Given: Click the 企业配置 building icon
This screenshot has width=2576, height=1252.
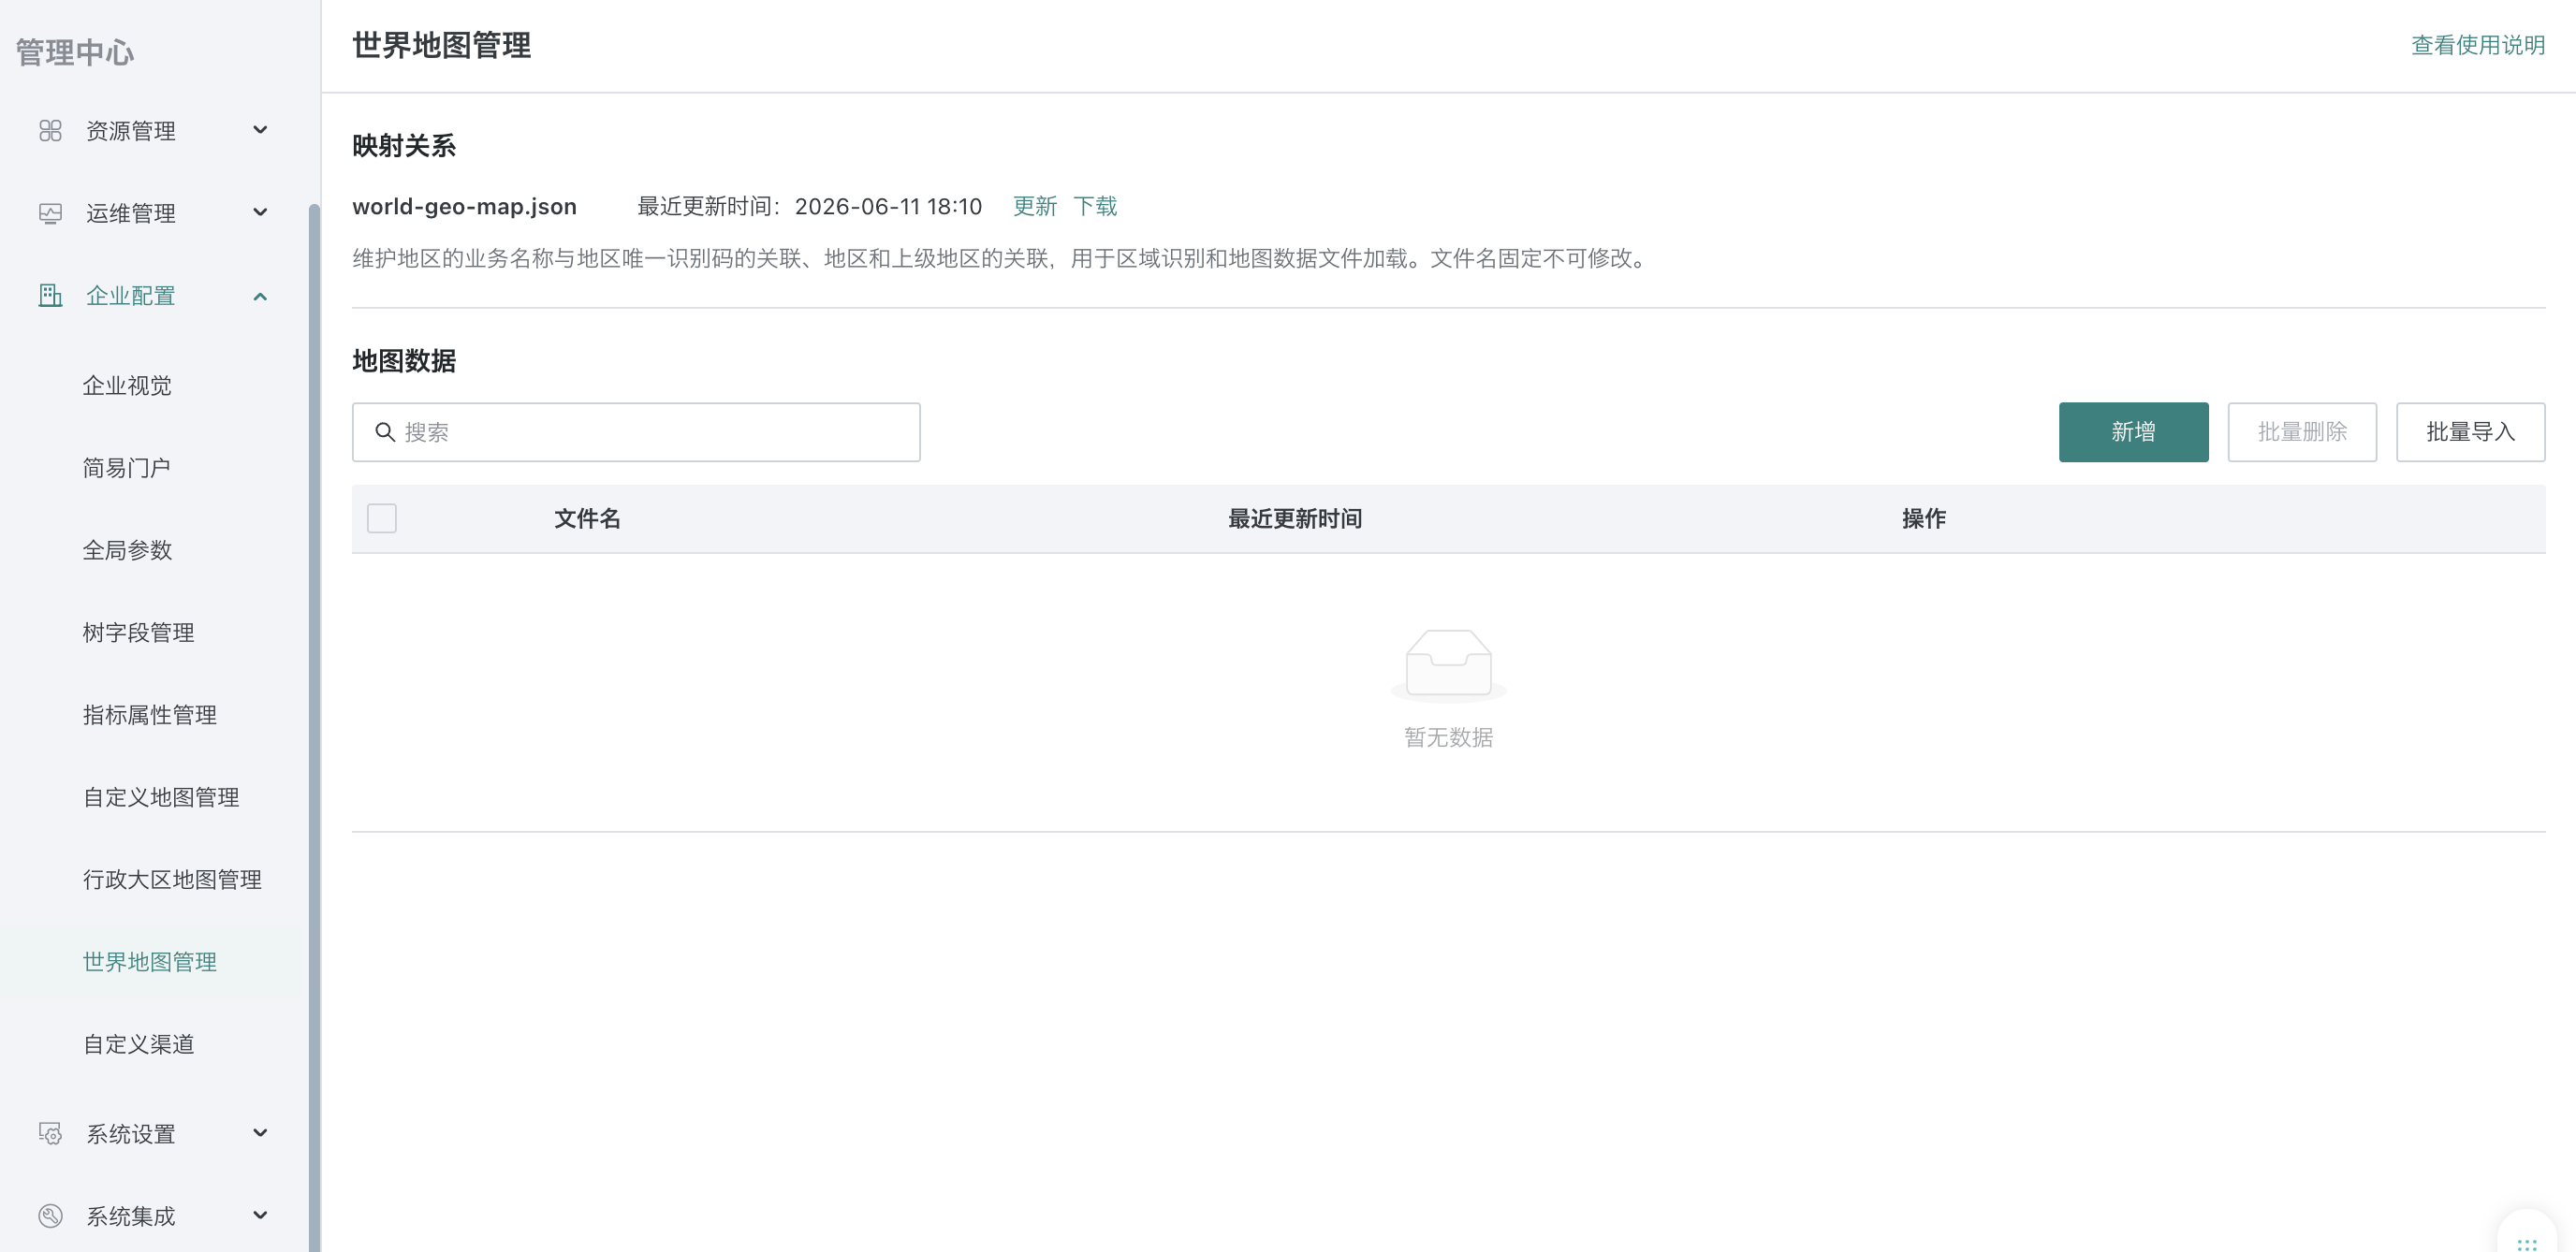Looking at the screenshot, I should tap(50, 295).
